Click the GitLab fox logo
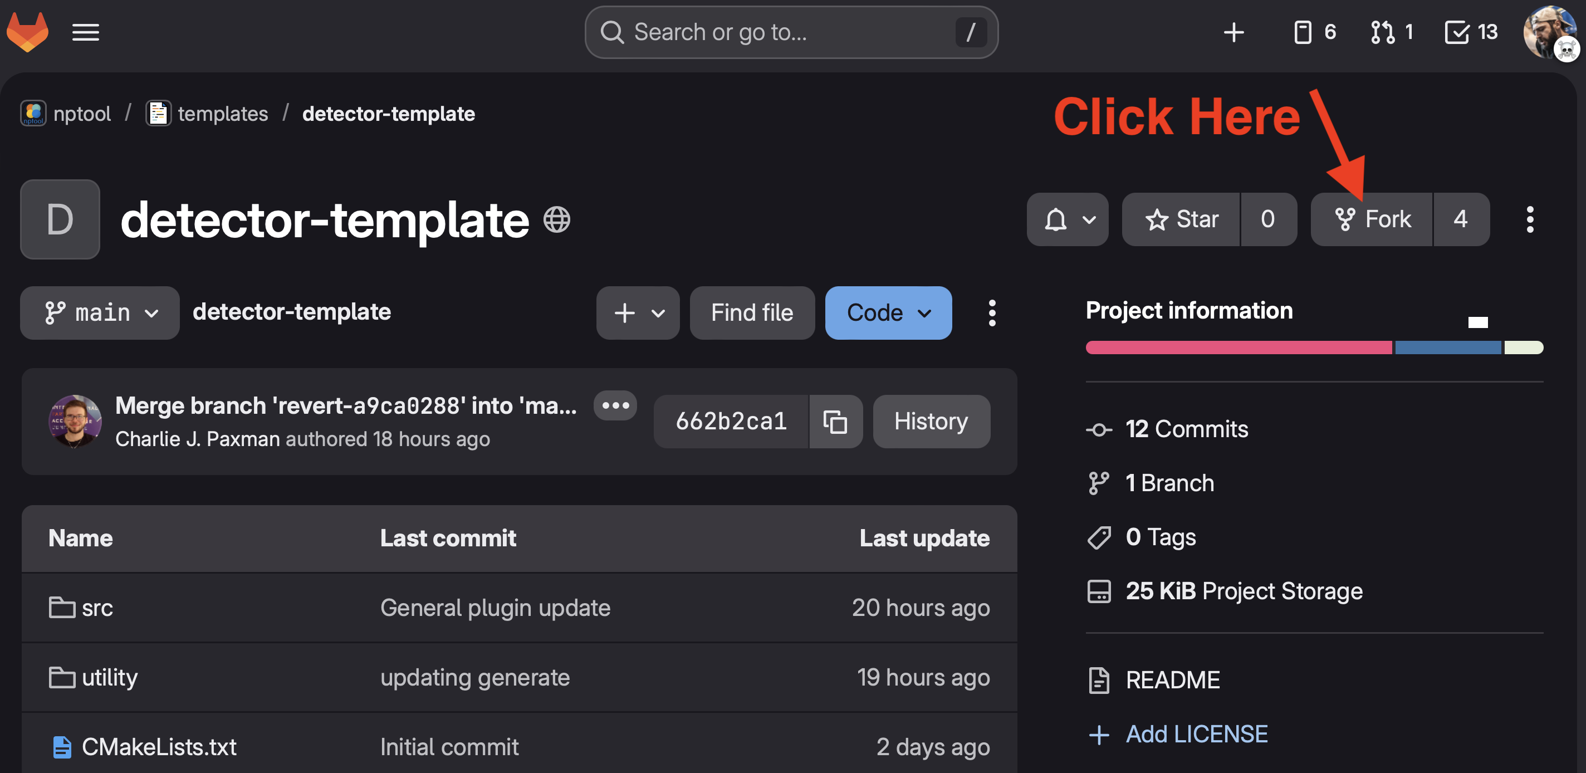 (27, 32)
